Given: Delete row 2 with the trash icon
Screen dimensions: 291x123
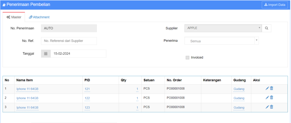Looking at the screenshot, I should [272, 98].
